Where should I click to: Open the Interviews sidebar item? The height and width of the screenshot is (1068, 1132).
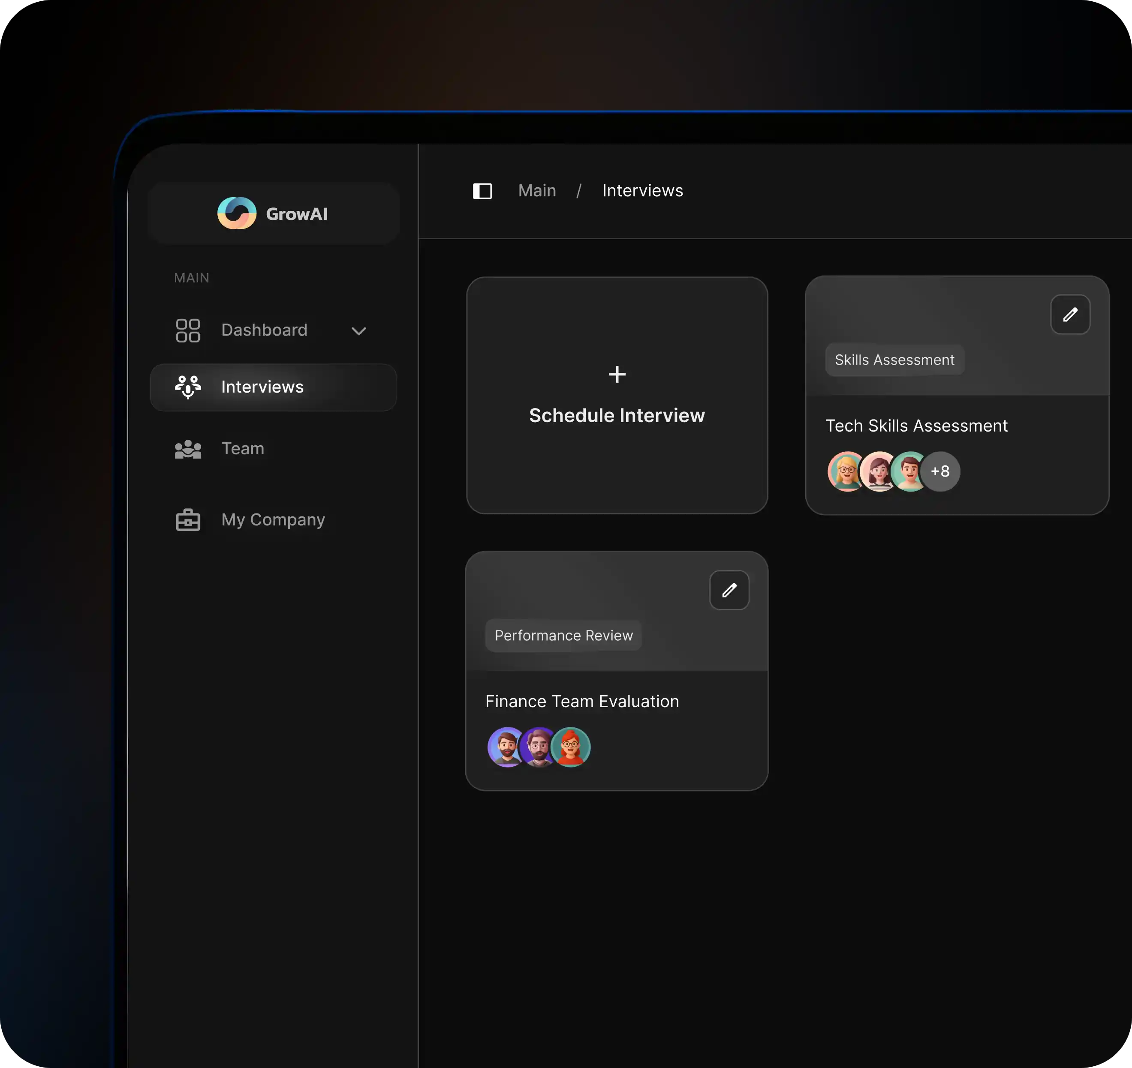click(x=263, y=387)
